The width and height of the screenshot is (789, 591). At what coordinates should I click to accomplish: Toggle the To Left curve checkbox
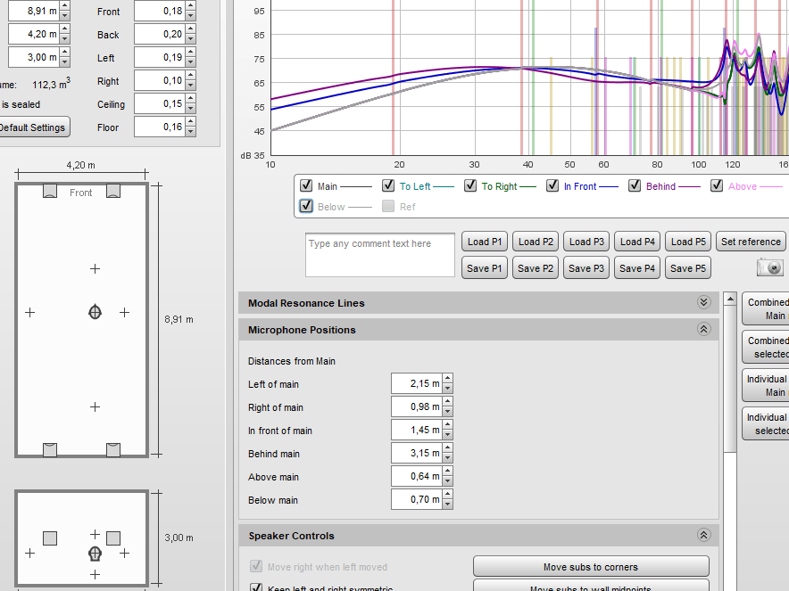click(388, 185)
